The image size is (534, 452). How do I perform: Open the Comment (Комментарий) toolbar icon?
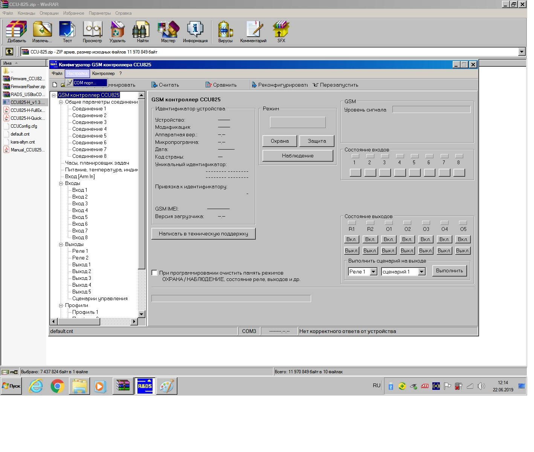pyautogui.click(x=253, y=32)
